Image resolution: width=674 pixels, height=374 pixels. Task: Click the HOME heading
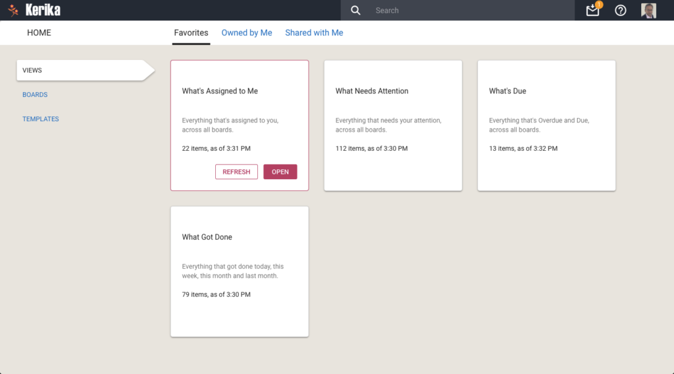[x=39, y=33]
